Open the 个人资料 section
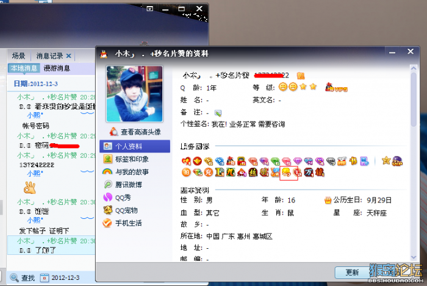 (135, 146)
